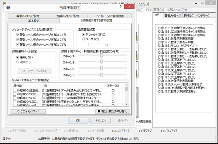Minimize the main FromHDDtoSSD window
This screenshot has height=144, width=218.
point(196,4)
